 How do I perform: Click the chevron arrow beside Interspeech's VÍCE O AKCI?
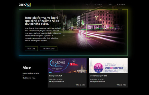click(x=75, y=85)
